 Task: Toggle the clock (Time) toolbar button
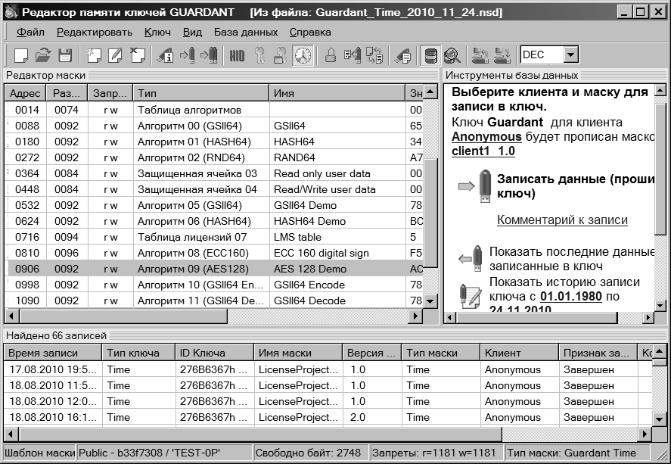pos(303,54)
